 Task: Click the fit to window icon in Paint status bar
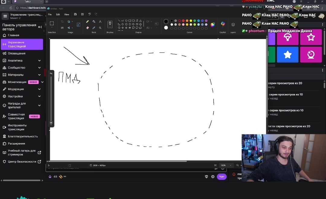[x=215, y=165]
